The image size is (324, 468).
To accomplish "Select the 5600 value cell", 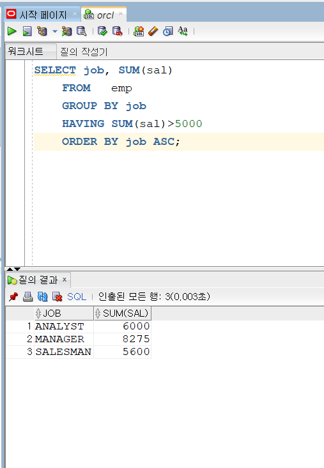I will tap(123, 352).
